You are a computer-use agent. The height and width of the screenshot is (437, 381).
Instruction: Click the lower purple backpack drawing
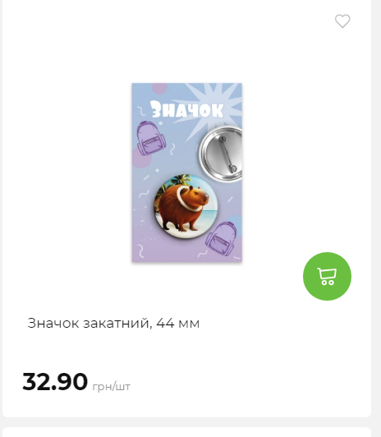pos(221,238)
